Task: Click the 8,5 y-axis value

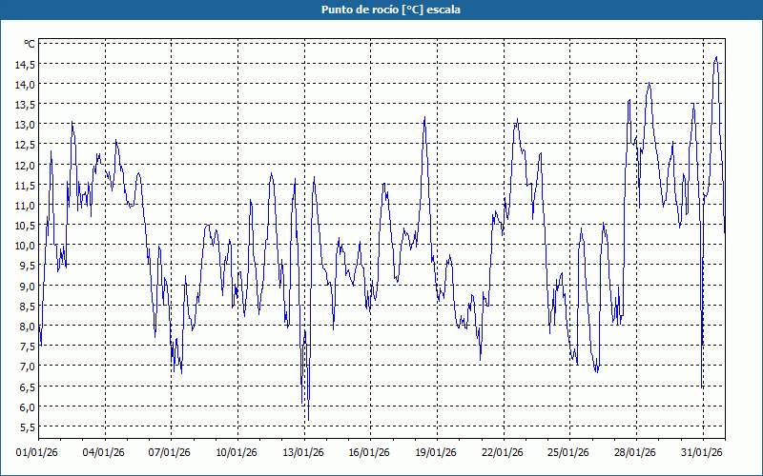Action: coord(27,306)
